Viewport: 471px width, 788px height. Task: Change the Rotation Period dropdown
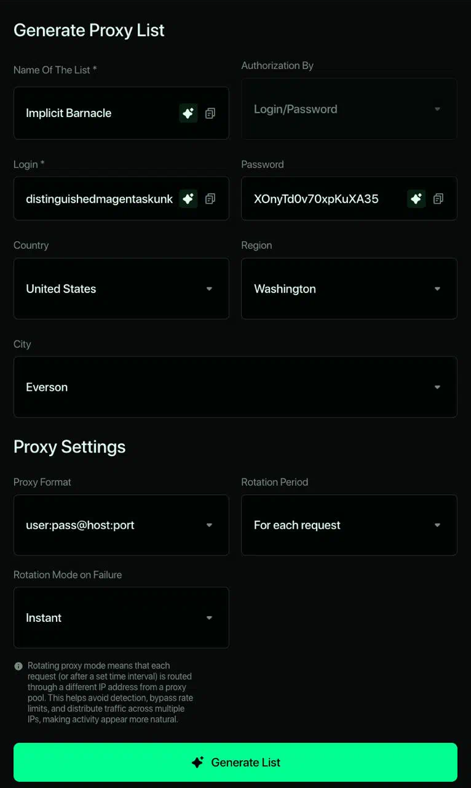(x=349, y=525)
